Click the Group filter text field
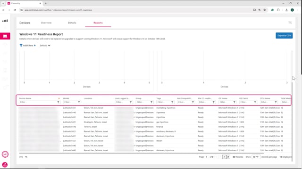Image resolution: width=302 pixels, height=169 pixels. coord(143,102)
